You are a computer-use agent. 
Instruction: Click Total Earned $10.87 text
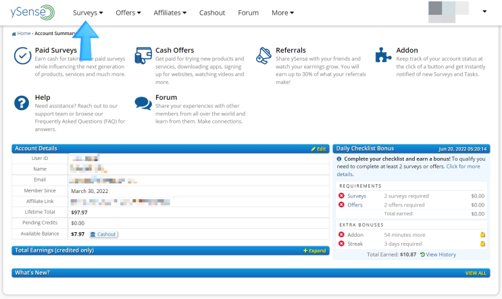(392, 254)
